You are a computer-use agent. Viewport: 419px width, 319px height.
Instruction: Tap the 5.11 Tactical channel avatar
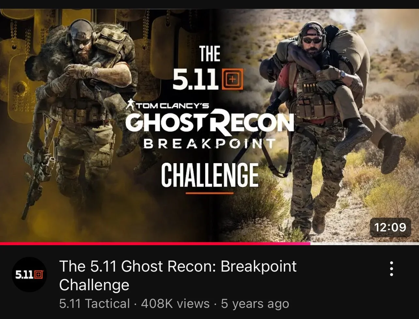pyautogui.click(x=29, y=275)
